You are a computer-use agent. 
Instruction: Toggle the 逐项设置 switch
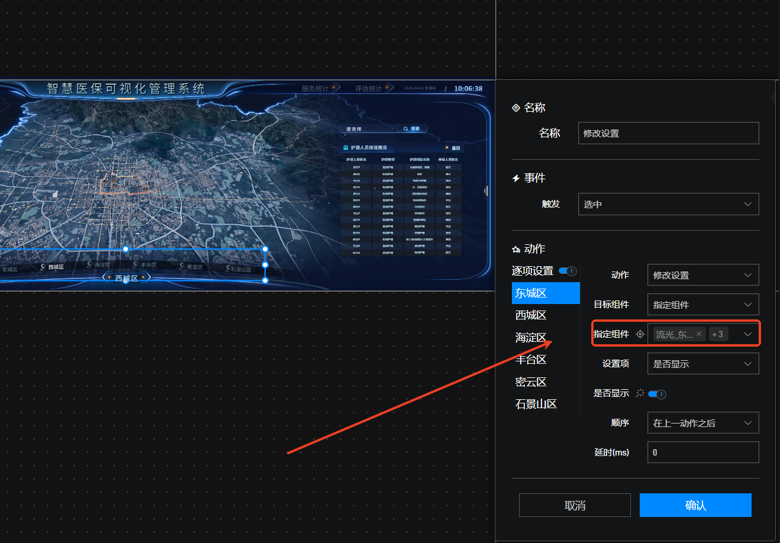coord(568,271)
